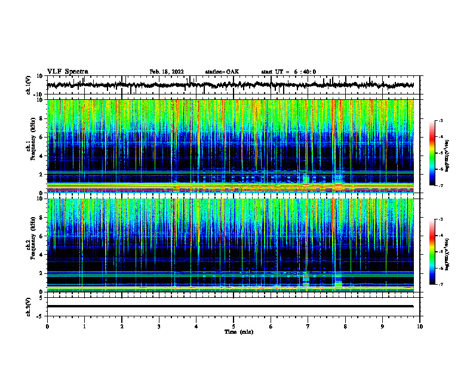Click the ch.2 color bar log(PSD) label
Image resolution: width=473 pixels, height=366 pixels.
click(447, 254)
